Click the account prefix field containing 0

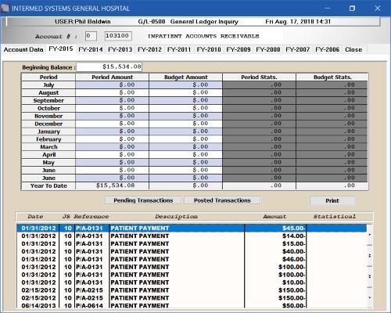91,36
